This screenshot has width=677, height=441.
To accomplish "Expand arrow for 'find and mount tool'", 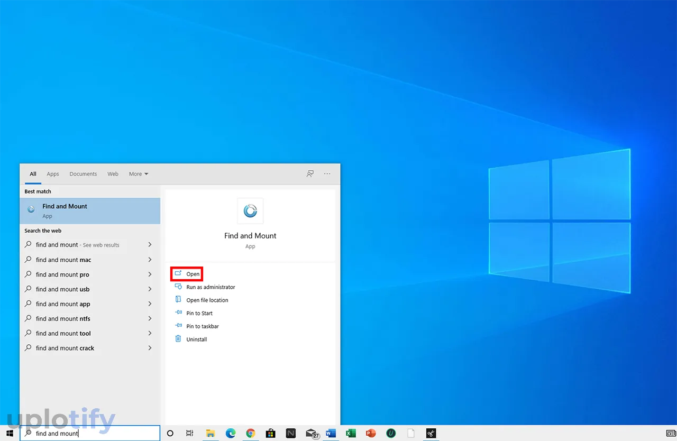I will tap(150, 334).
